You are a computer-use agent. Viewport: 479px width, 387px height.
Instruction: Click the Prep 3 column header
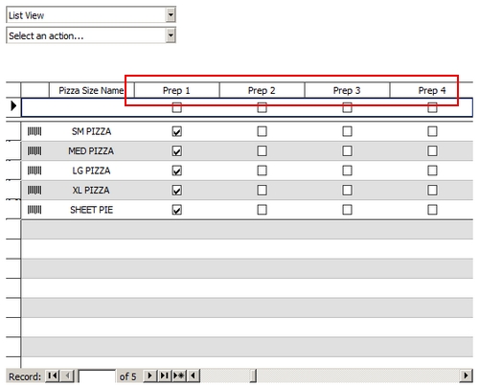coord(347,90)
